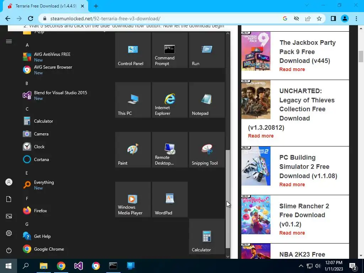The width and height of the screenshot is (364, 273).
Task: Close the Terraria Free Download tab
Action: coord(82,6)
